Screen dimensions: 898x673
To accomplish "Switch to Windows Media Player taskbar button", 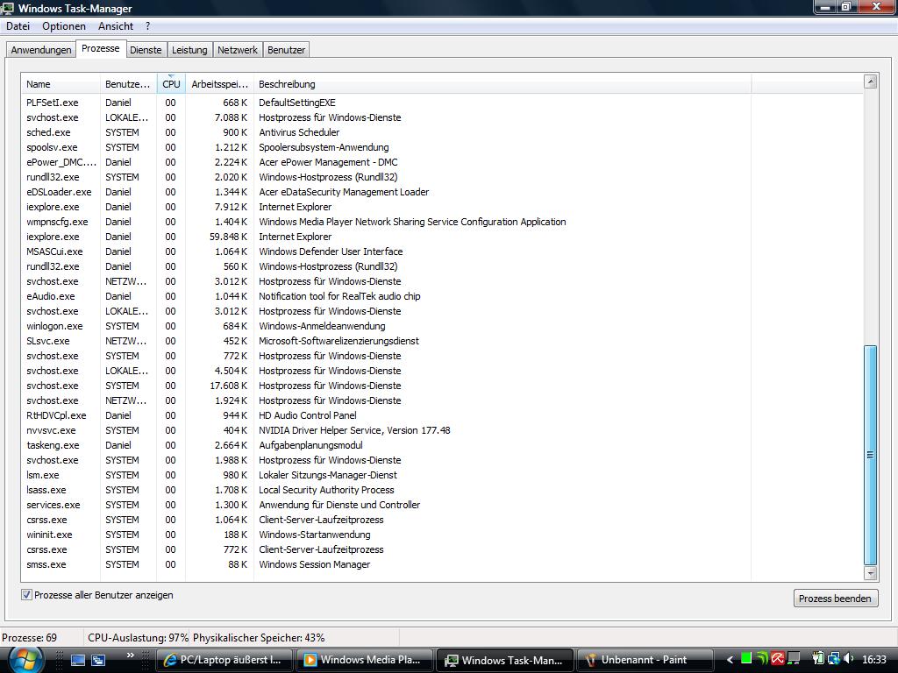I will pos(365,660).
